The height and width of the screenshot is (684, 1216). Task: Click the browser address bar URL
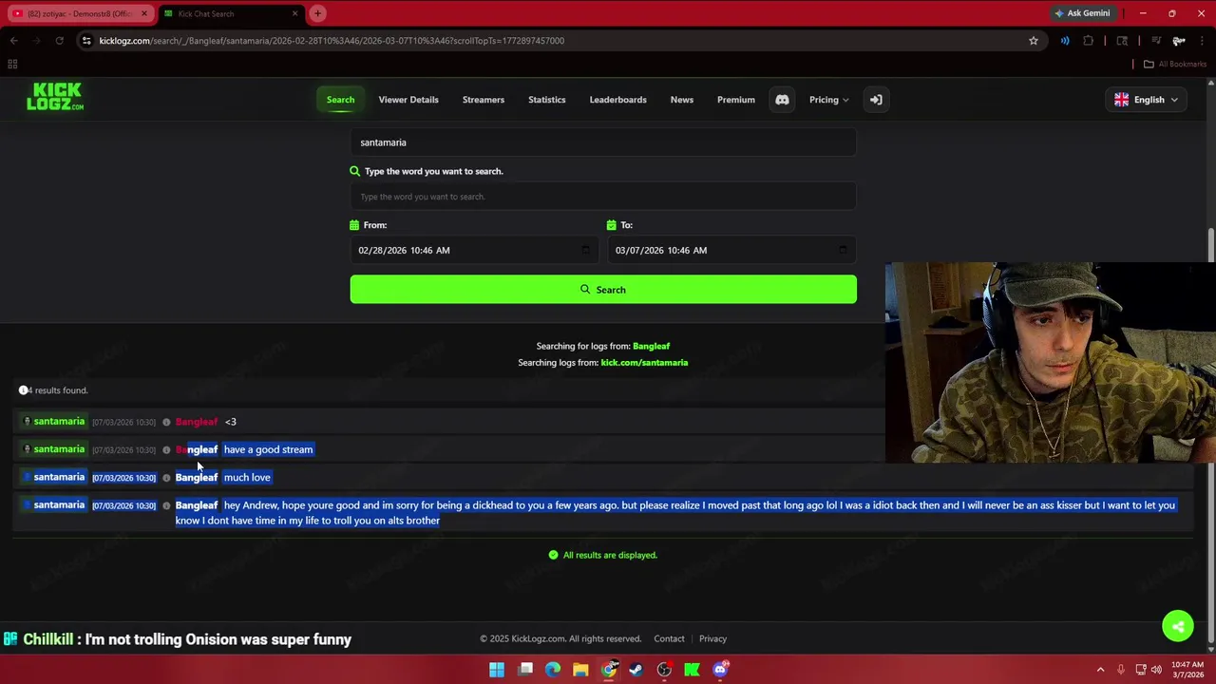[x=332, y=41]
